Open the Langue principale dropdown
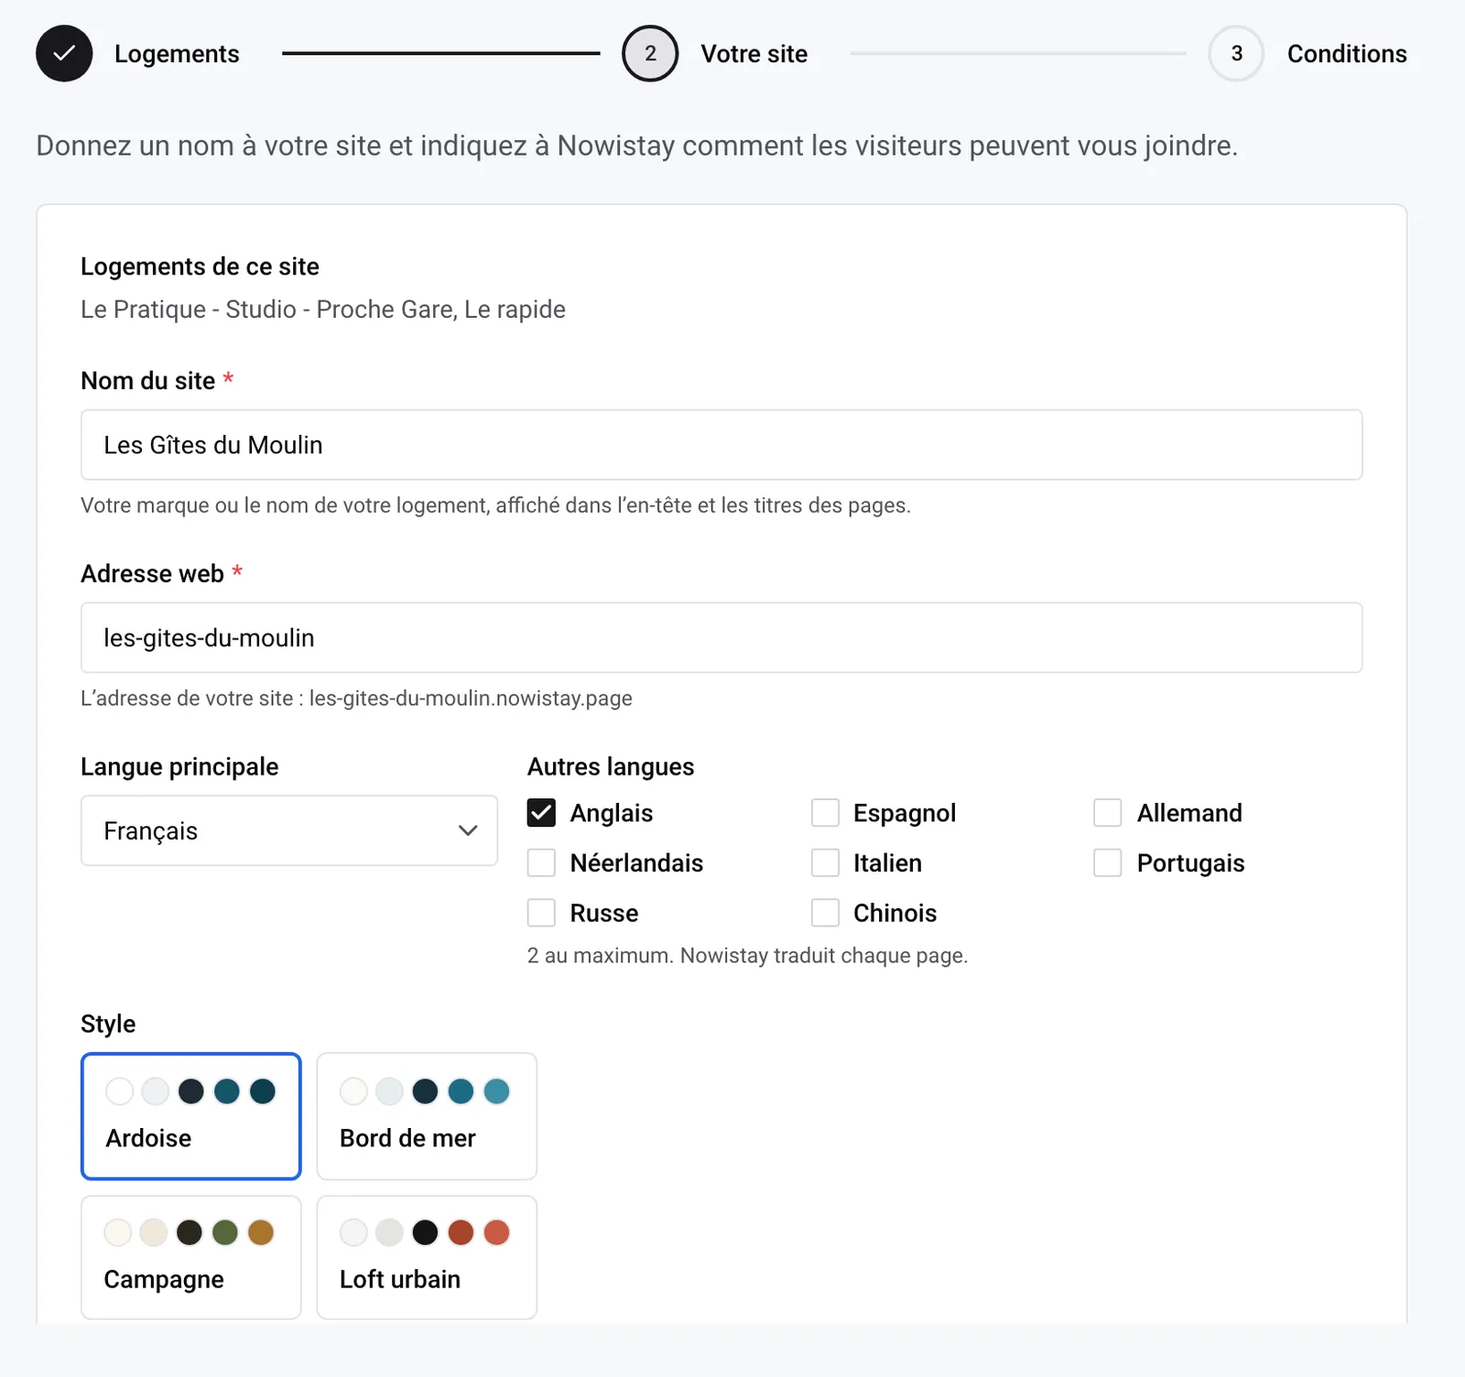This screenshot has height=1377, width=1465. (x=289, y=830)
